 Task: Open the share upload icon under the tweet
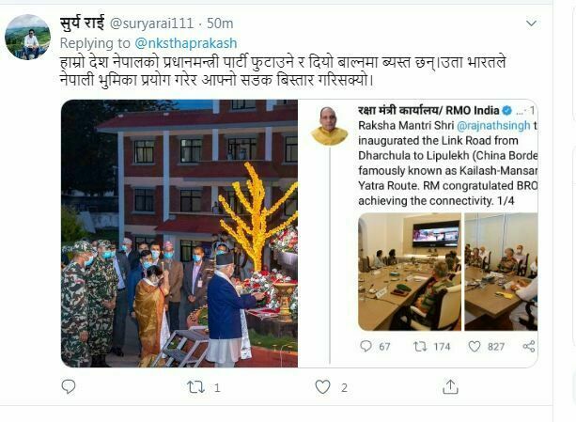pyautogui.click(x=450, y=386)
